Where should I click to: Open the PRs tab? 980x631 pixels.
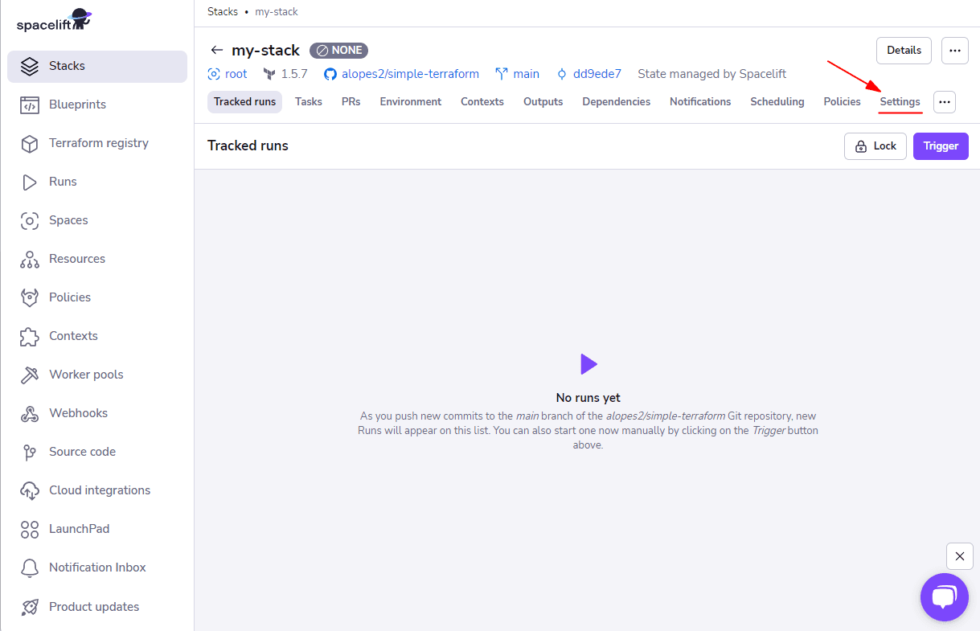click(x=351, y=102)
